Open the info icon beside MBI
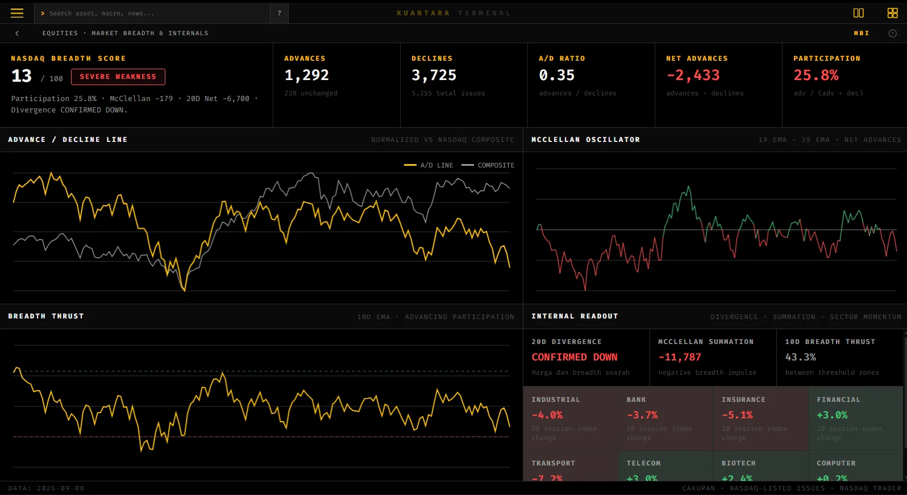 click(892, 33)
